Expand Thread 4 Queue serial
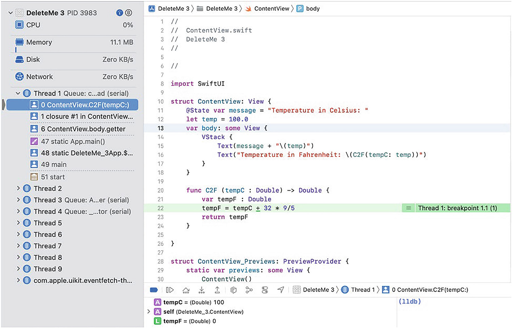 pos(18,211)
